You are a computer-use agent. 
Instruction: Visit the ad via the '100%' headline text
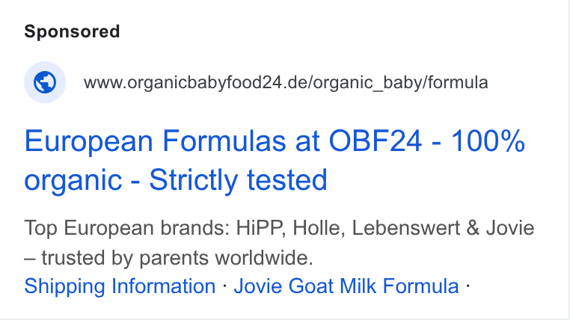(488, 141)
